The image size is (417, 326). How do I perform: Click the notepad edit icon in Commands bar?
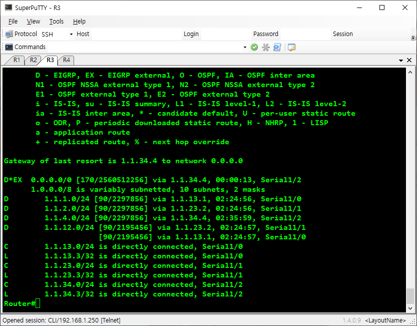(x=291, y=48)
